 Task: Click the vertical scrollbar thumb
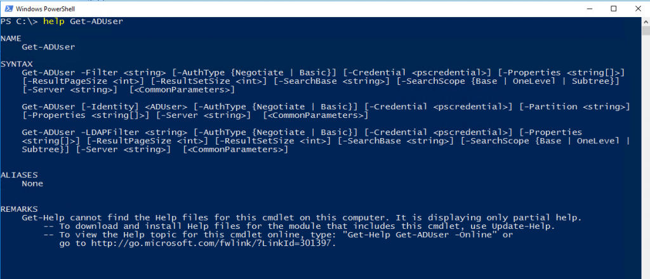point(646,31)
